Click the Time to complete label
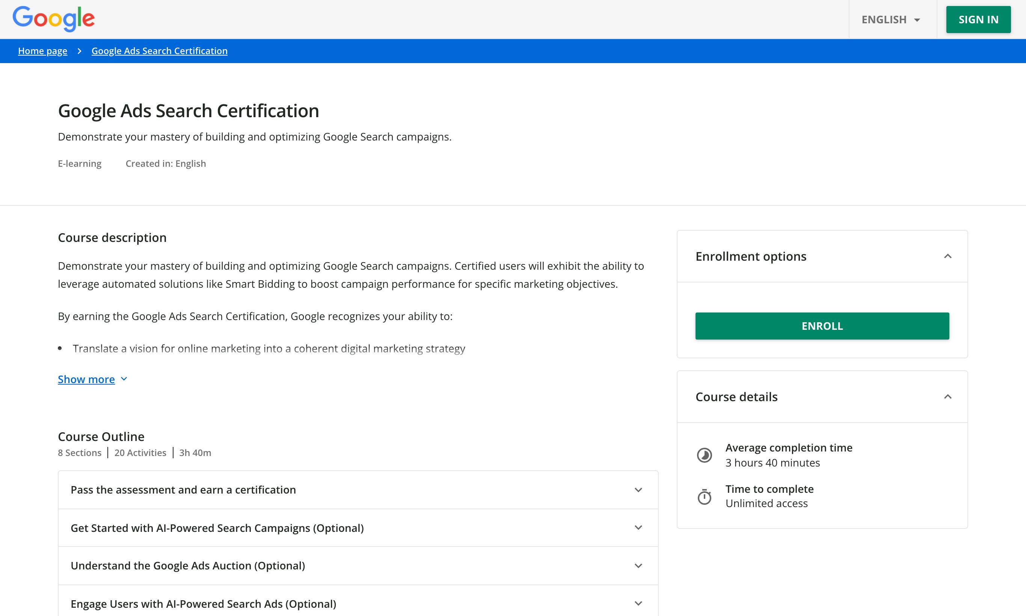Viewport: 1026px width, 616px height. [x=769, y=489]
